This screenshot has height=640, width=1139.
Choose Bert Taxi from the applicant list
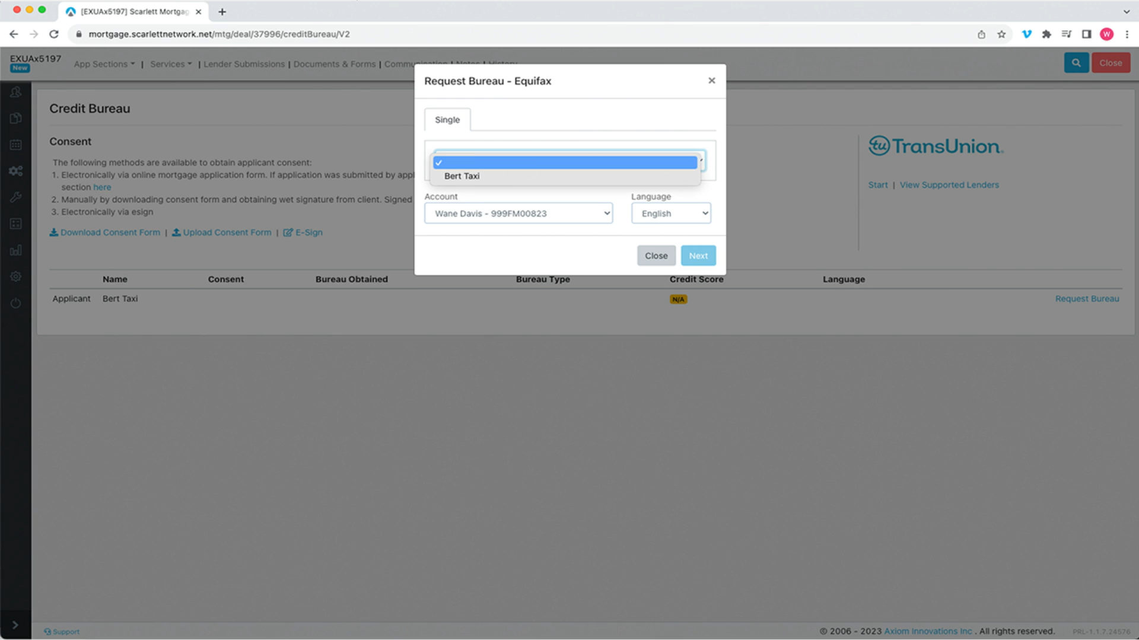(565, 176)
